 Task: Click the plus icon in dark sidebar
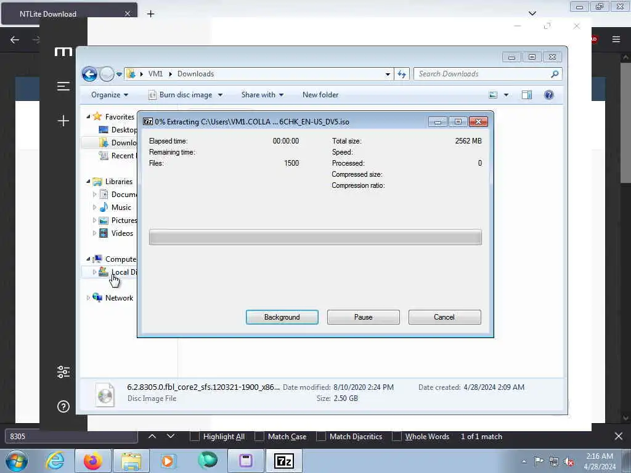63,121
